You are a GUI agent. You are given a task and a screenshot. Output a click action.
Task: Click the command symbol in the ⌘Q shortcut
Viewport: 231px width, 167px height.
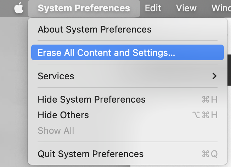coord(205,154)
